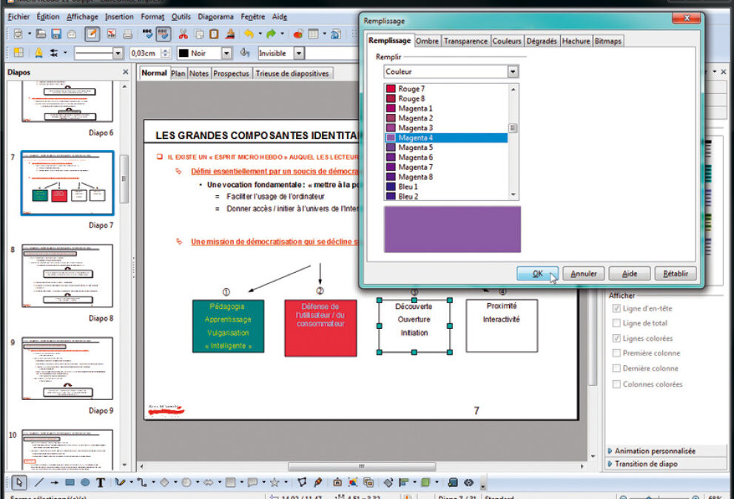Check the Colonnes colorées option

(x=617, y=384)
